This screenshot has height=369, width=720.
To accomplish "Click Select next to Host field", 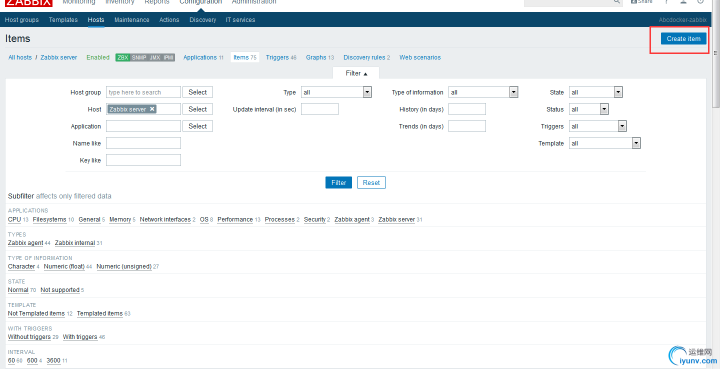I will (197, 109).
